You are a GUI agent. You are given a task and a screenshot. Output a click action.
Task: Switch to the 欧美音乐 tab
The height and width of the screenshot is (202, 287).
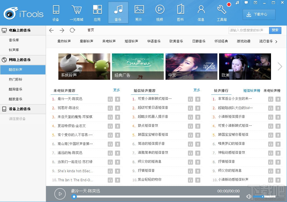coord(176,41)
